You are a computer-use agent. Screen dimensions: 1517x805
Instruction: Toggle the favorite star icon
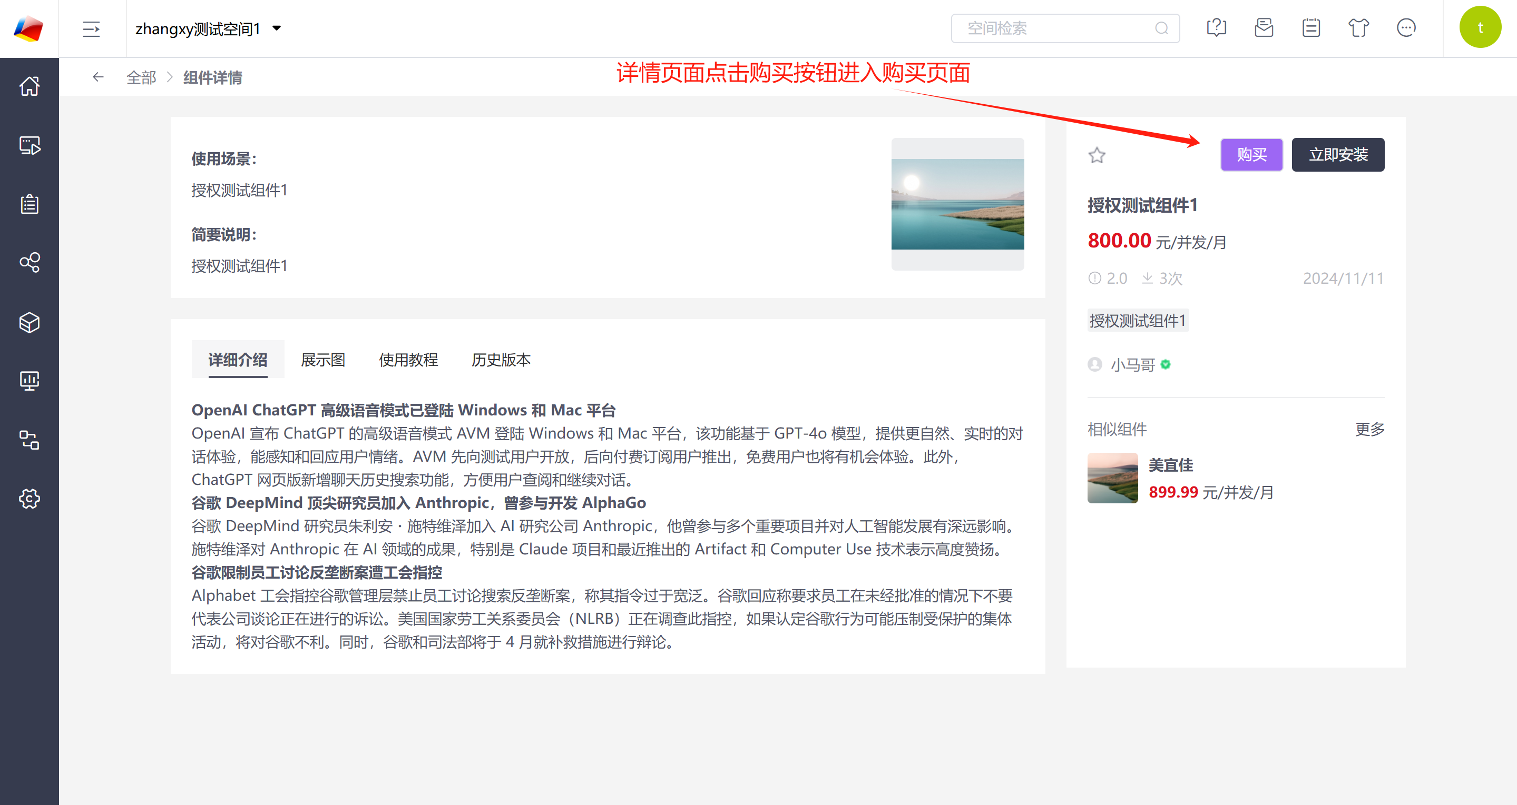pyautogui.click(x=1097, y=155)
